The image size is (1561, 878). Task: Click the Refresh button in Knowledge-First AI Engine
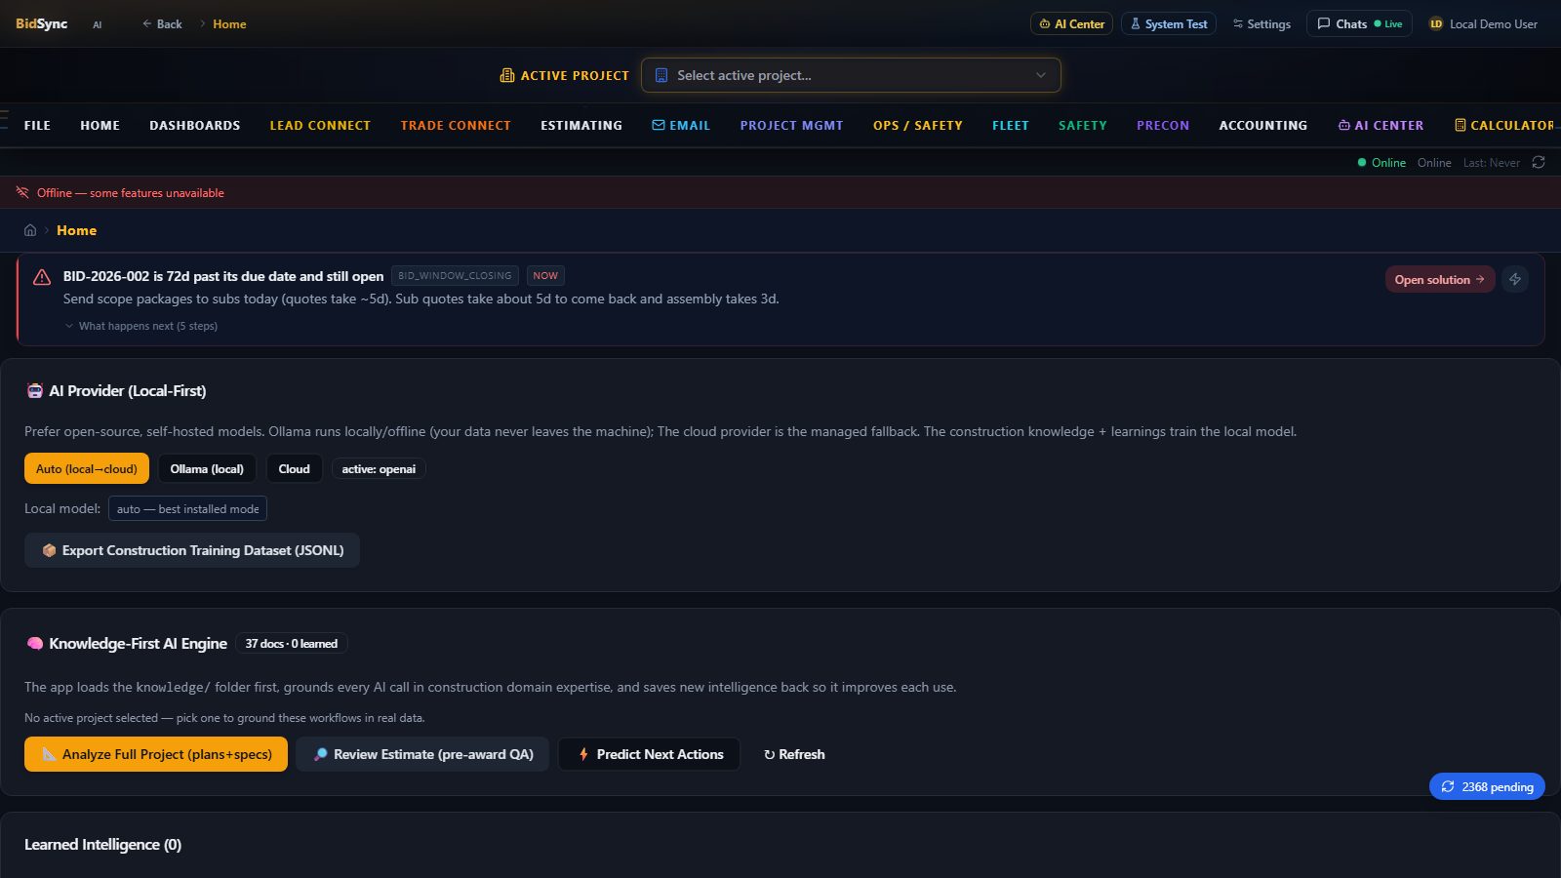(x=794, y=754)
